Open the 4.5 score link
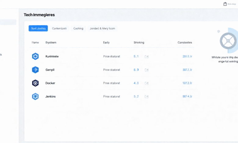Screen dimensions: 238x143 pos(136,83)
